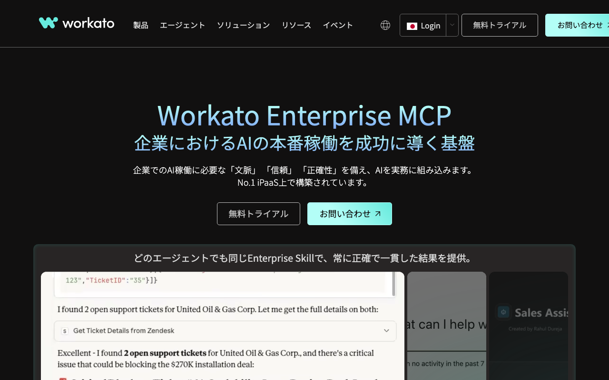Click the Zendesk skill icon

pos(65,331)
